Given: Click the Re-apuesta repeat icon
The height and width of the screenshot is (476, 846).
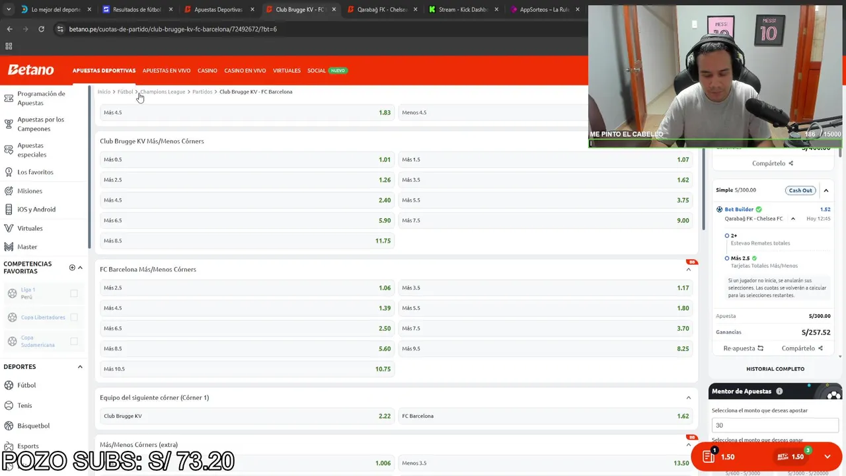Looking at the screenshot, I should click(760, 348).
